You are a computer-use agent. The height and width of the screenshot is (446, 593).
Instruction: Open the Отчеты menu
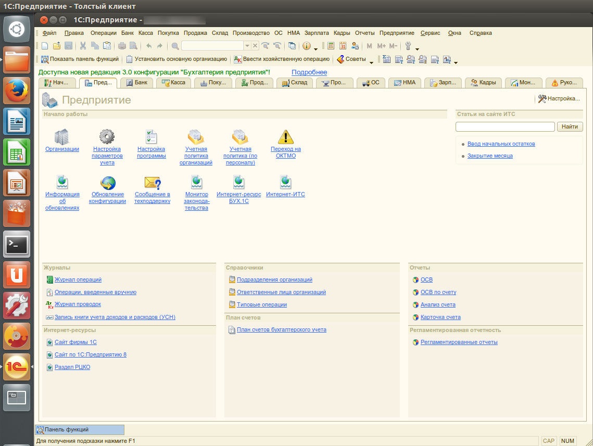[x=364, y=33]
